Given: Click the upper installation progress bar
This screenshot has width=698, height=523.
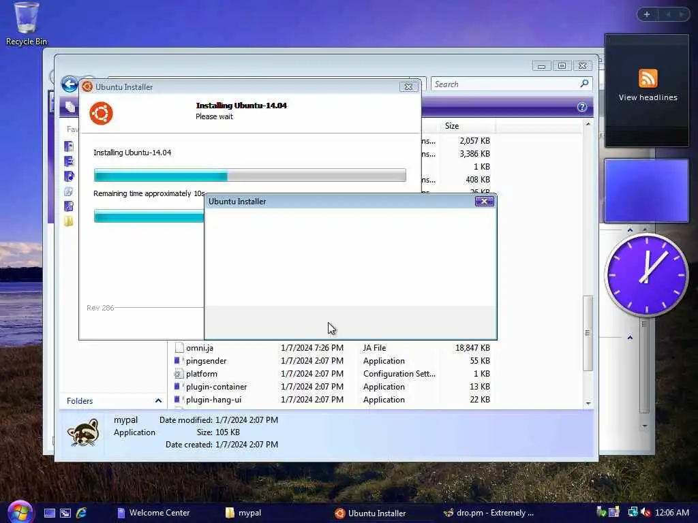Looking at the screenshot, I should 249,175.
